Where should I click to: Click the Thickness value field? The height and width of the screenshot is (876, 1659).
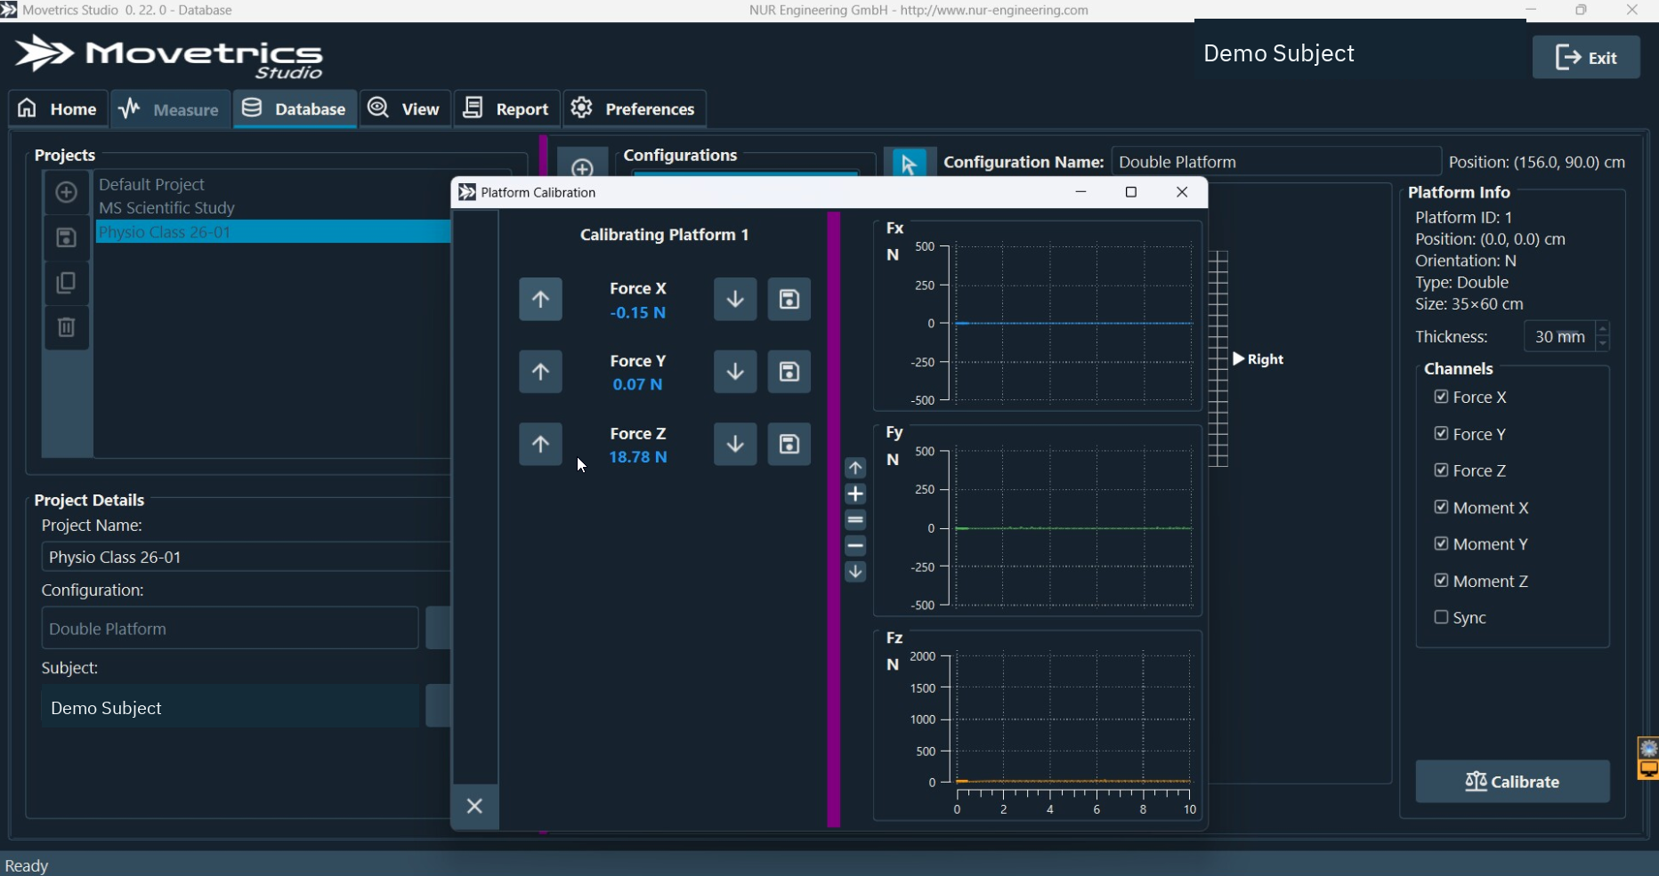(x=1559, y=337)
